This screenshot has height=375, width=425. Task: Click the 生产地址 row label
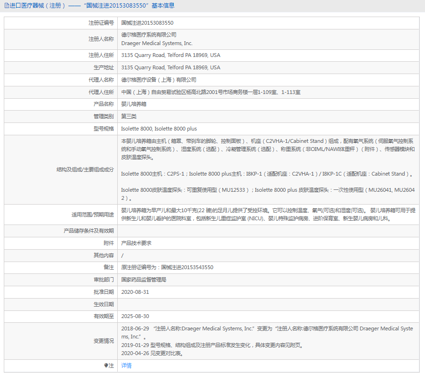[x=104, y=68]
